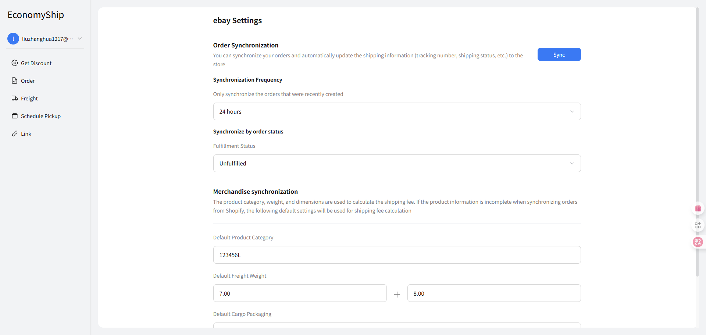Go to Schedule Pickup in sidebar
The height and width of the screenshot is (335, 706).
point(41,116)
